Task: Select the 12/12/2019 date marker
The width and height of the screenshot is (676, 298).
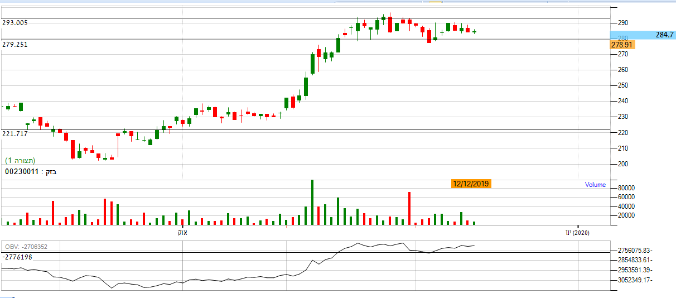Action: pyautogui.click(x=471, y=184)
